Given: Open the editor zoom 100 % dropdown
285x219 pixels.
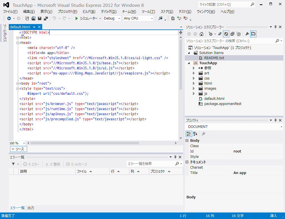Looking at the screenshot, I should [x=24, y=143].
